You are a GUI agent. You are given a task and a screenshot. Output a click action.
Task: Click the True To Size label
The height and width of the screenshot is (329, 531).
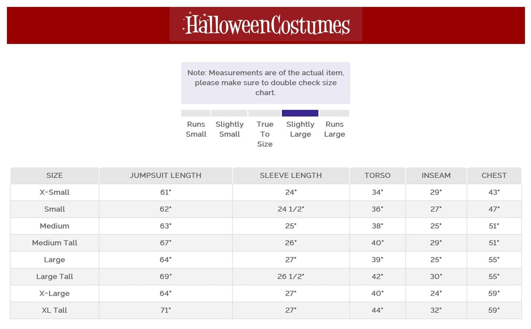click(x=265, y=134)
